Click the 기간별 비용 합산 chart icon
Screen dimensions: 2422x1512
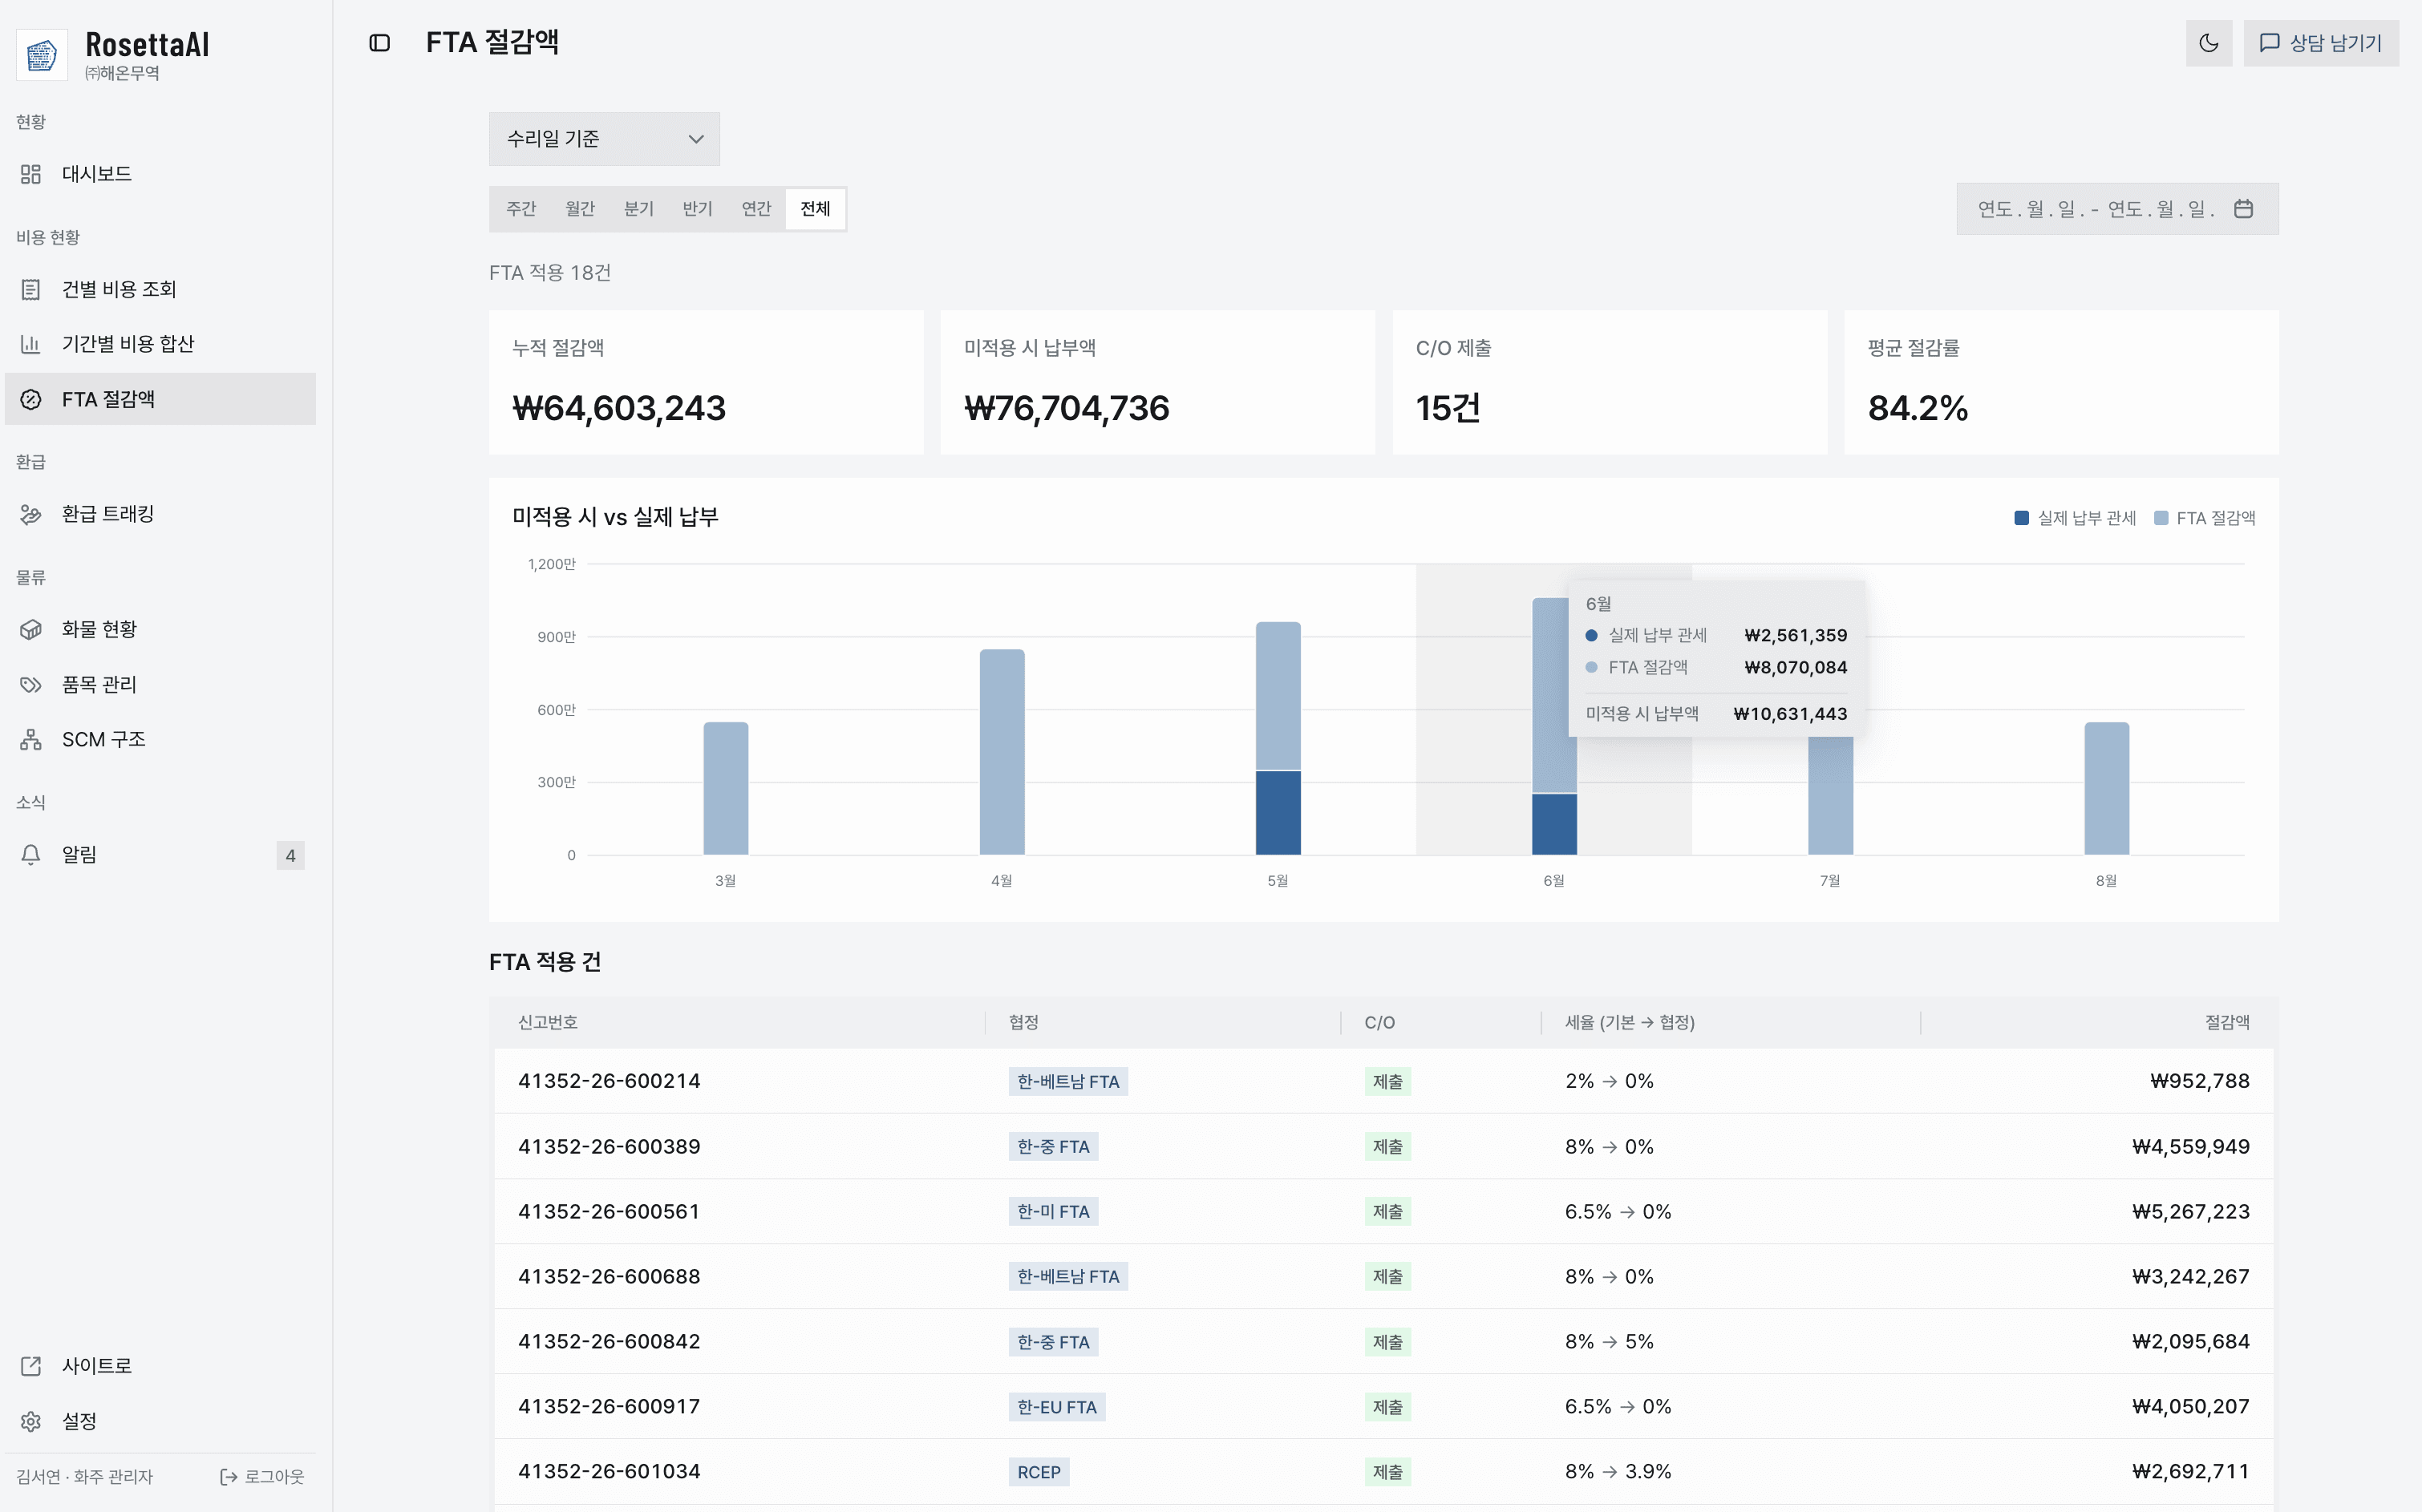[31, 344]
